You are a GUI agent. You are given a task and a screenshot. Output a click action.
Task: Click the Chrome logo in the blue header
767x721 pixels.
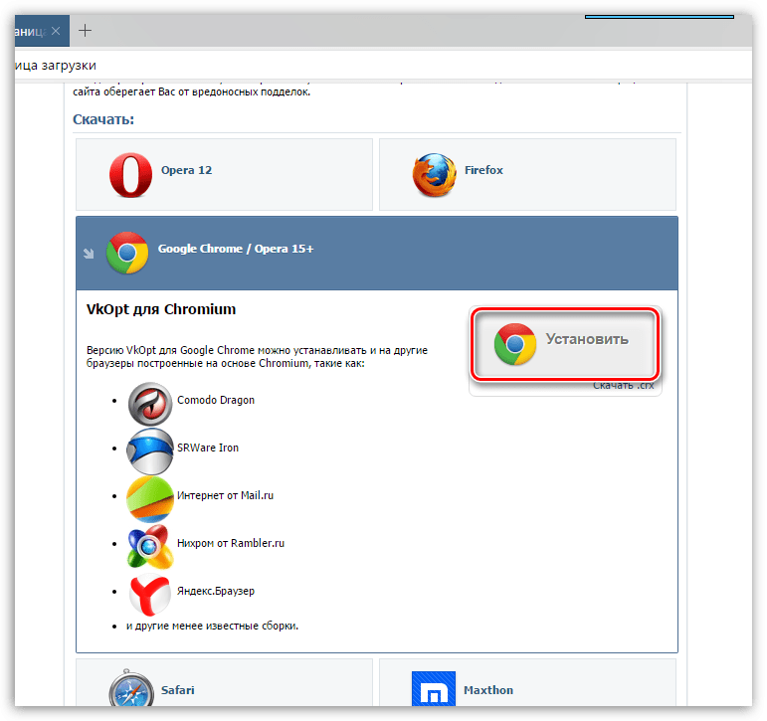point(127,253)
